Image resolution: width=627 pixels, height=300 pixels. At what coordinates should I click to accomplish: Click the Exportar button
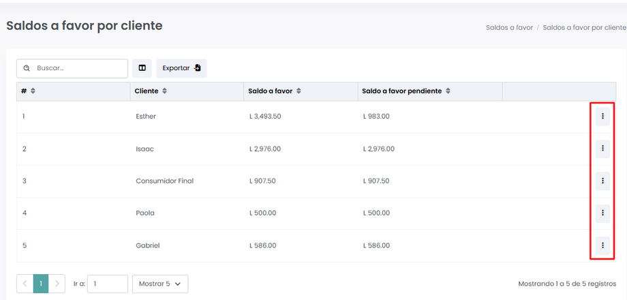[x=181, y=68]
